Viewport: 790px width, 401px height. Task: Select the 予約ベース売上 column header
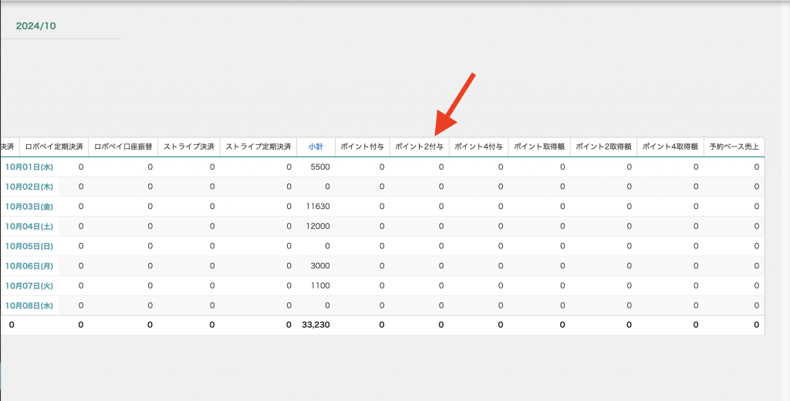tap(734, 147)
